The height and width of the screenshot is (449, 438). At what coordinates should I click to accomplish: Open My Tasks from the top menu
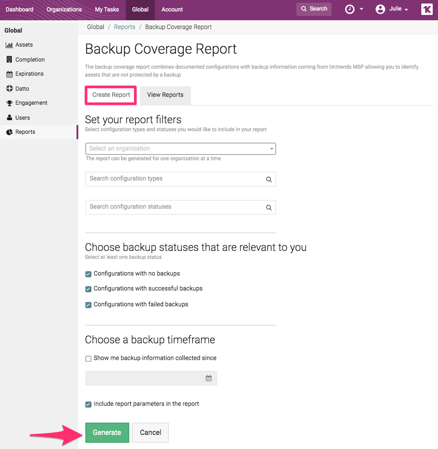point(106,9)
